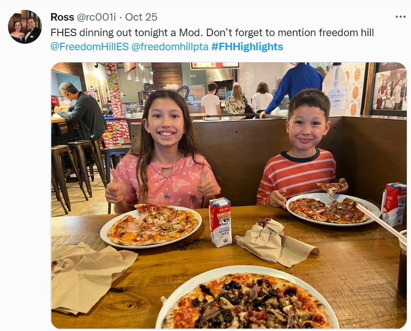Open the @rc001i handle link

point(96,17)
